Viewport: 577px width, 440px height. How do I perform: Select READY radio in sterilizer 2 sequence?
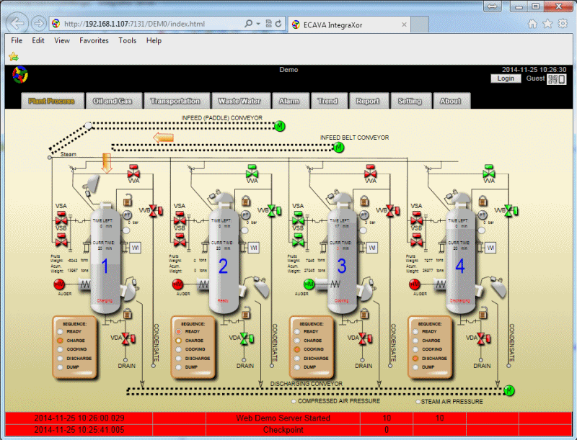178,332
